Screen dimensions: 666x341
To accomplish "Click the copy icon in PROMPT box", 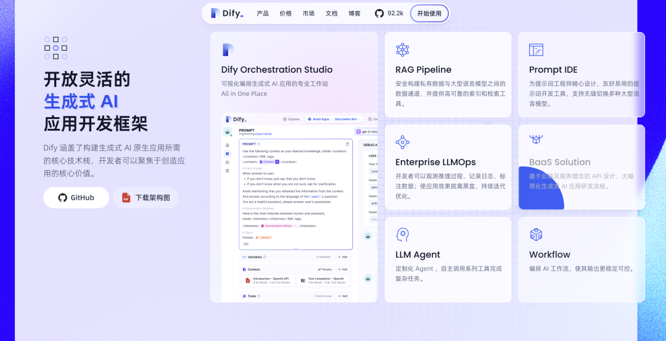I will pos(347,144).
